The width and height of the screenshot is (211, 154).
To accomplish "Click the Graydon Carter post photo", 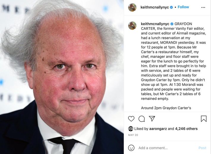I will tap(62, 77).
